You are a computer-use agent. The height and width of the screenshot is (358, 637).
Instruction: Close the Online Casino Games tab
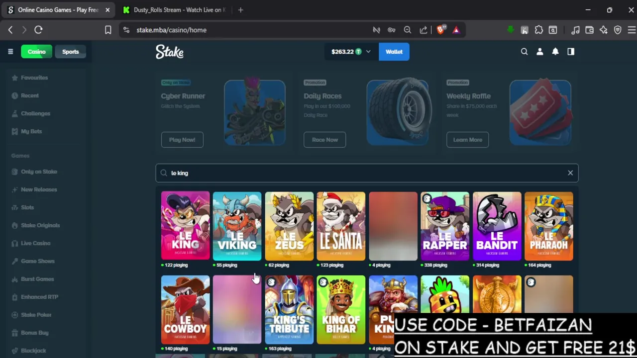click(107, 10)
